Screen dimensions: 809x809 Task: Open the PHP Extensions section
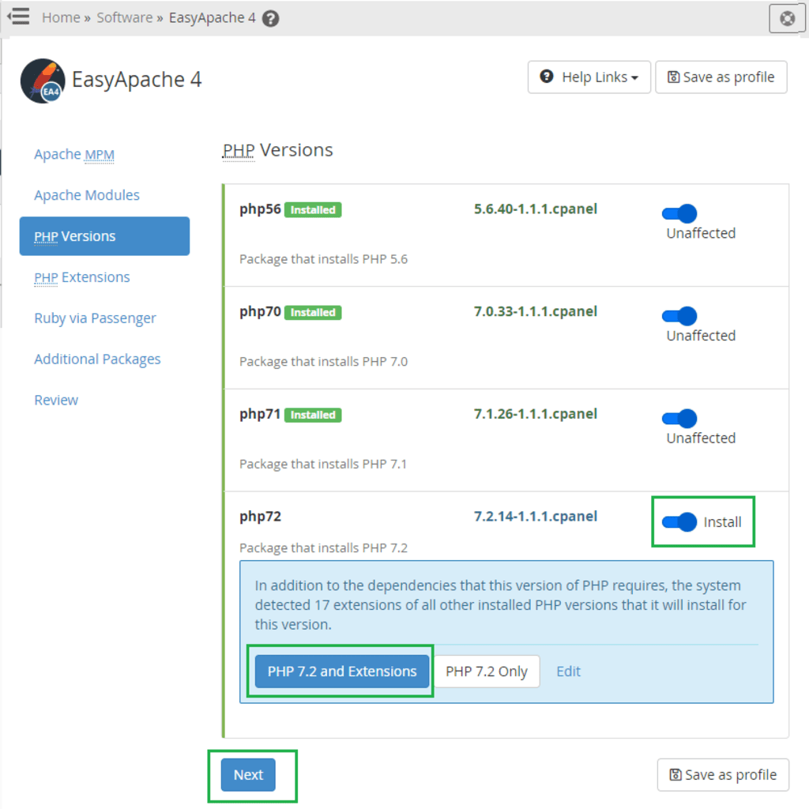coord(82,277)
